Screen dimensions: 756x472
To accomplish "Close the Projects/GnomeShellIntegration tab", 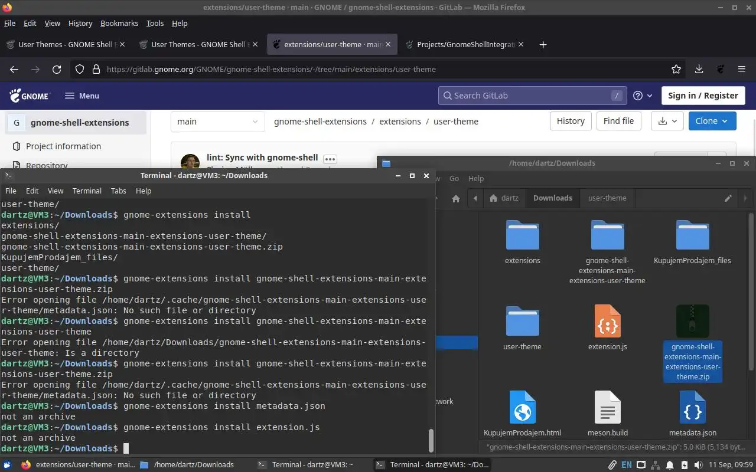I will (520, 44).
